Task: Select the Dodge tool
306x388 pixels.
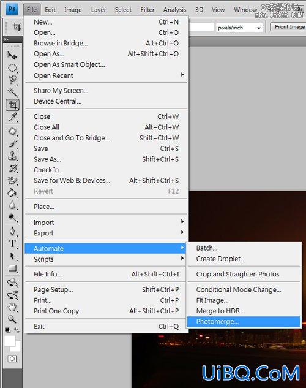Action: tap(12, 217)
